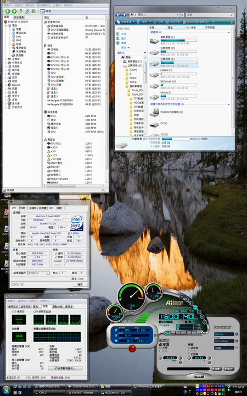Viewport: 247px width, 396px height.
Task: Click the green Forward arrow in EVEREST toolbar
Action: click(x=14, y=11)
